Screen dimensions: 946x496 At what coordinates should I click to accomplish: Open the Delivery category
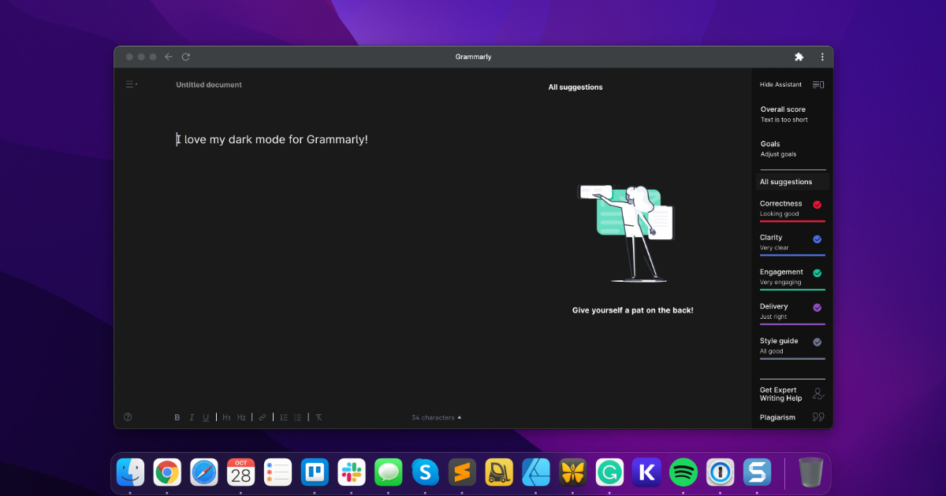tap(792, 312)
